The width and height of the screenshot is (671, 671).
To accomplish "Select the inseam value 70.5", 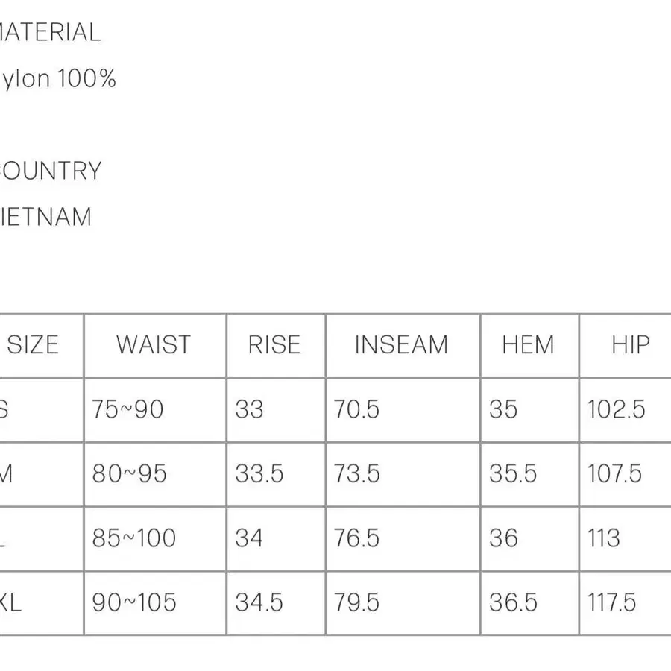I will coord(356,409).
